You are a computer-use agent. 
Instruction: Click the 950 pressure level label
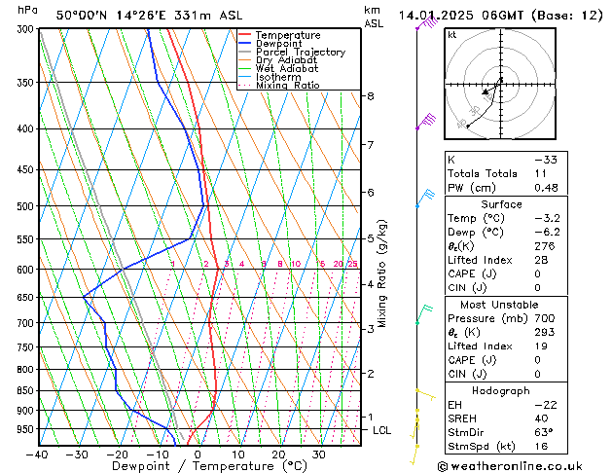click(27, 429)
